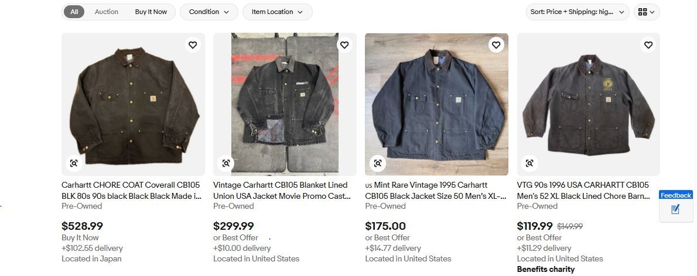Watch the 1995 Carhartt $175.00 jacket
Screen dimensions: 697x276
pyautogui.click(x=496, y=45)
